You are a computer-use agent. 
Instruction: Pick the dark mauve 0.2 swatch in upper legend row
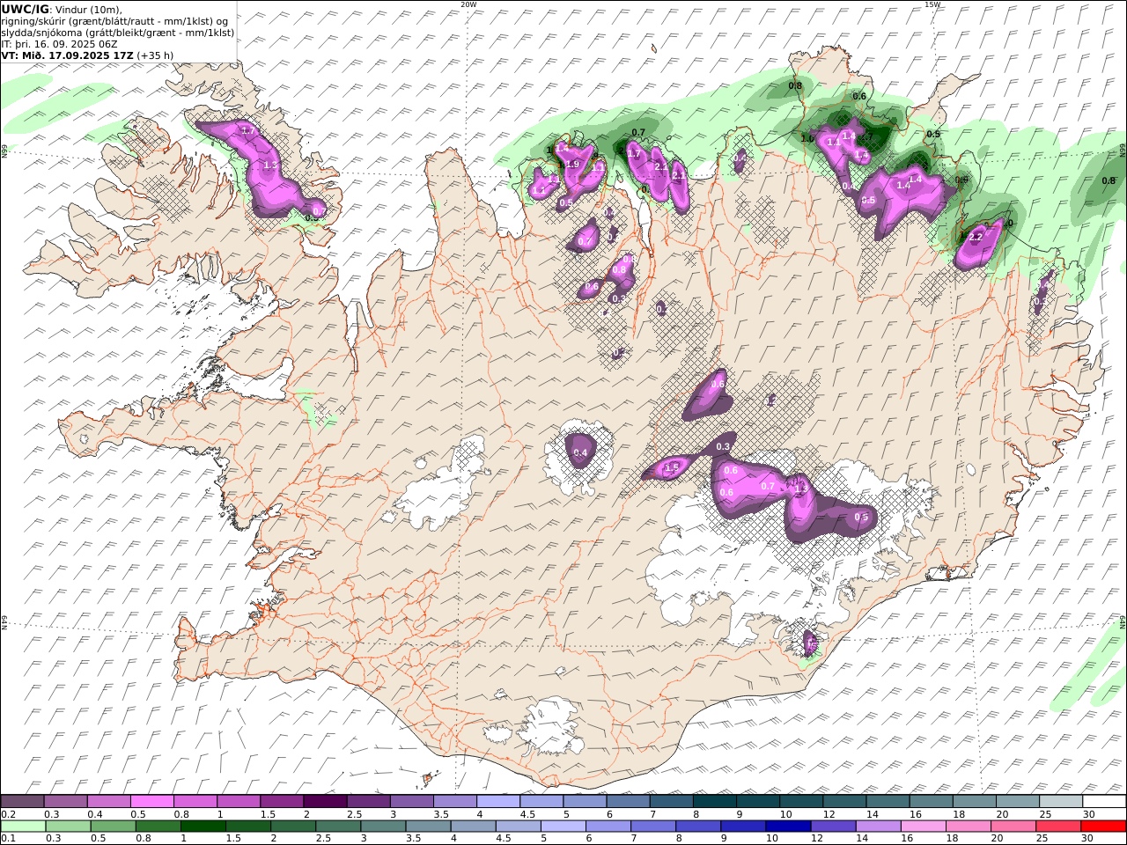point(22,802)
